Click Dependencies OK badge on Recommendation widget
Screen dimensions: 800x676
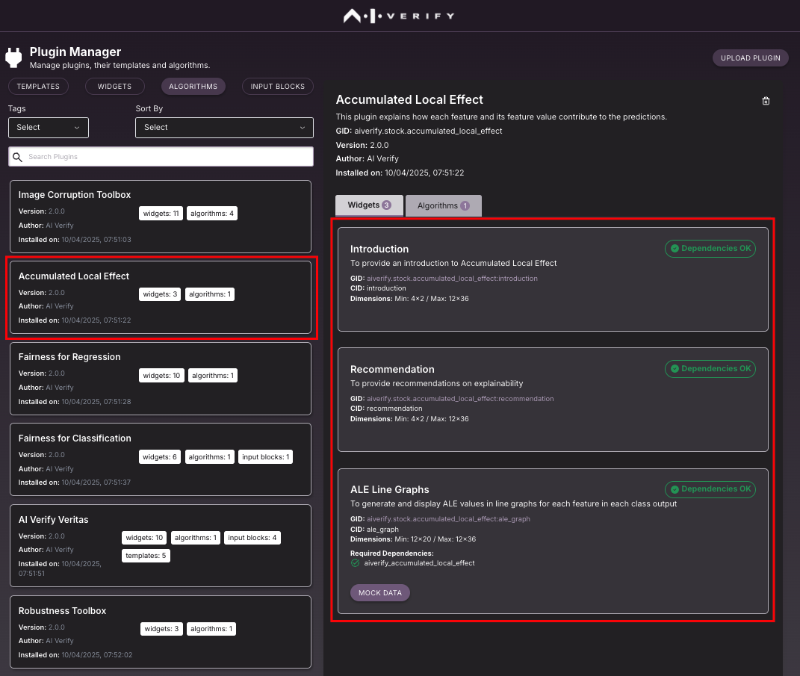pos(710,369)
